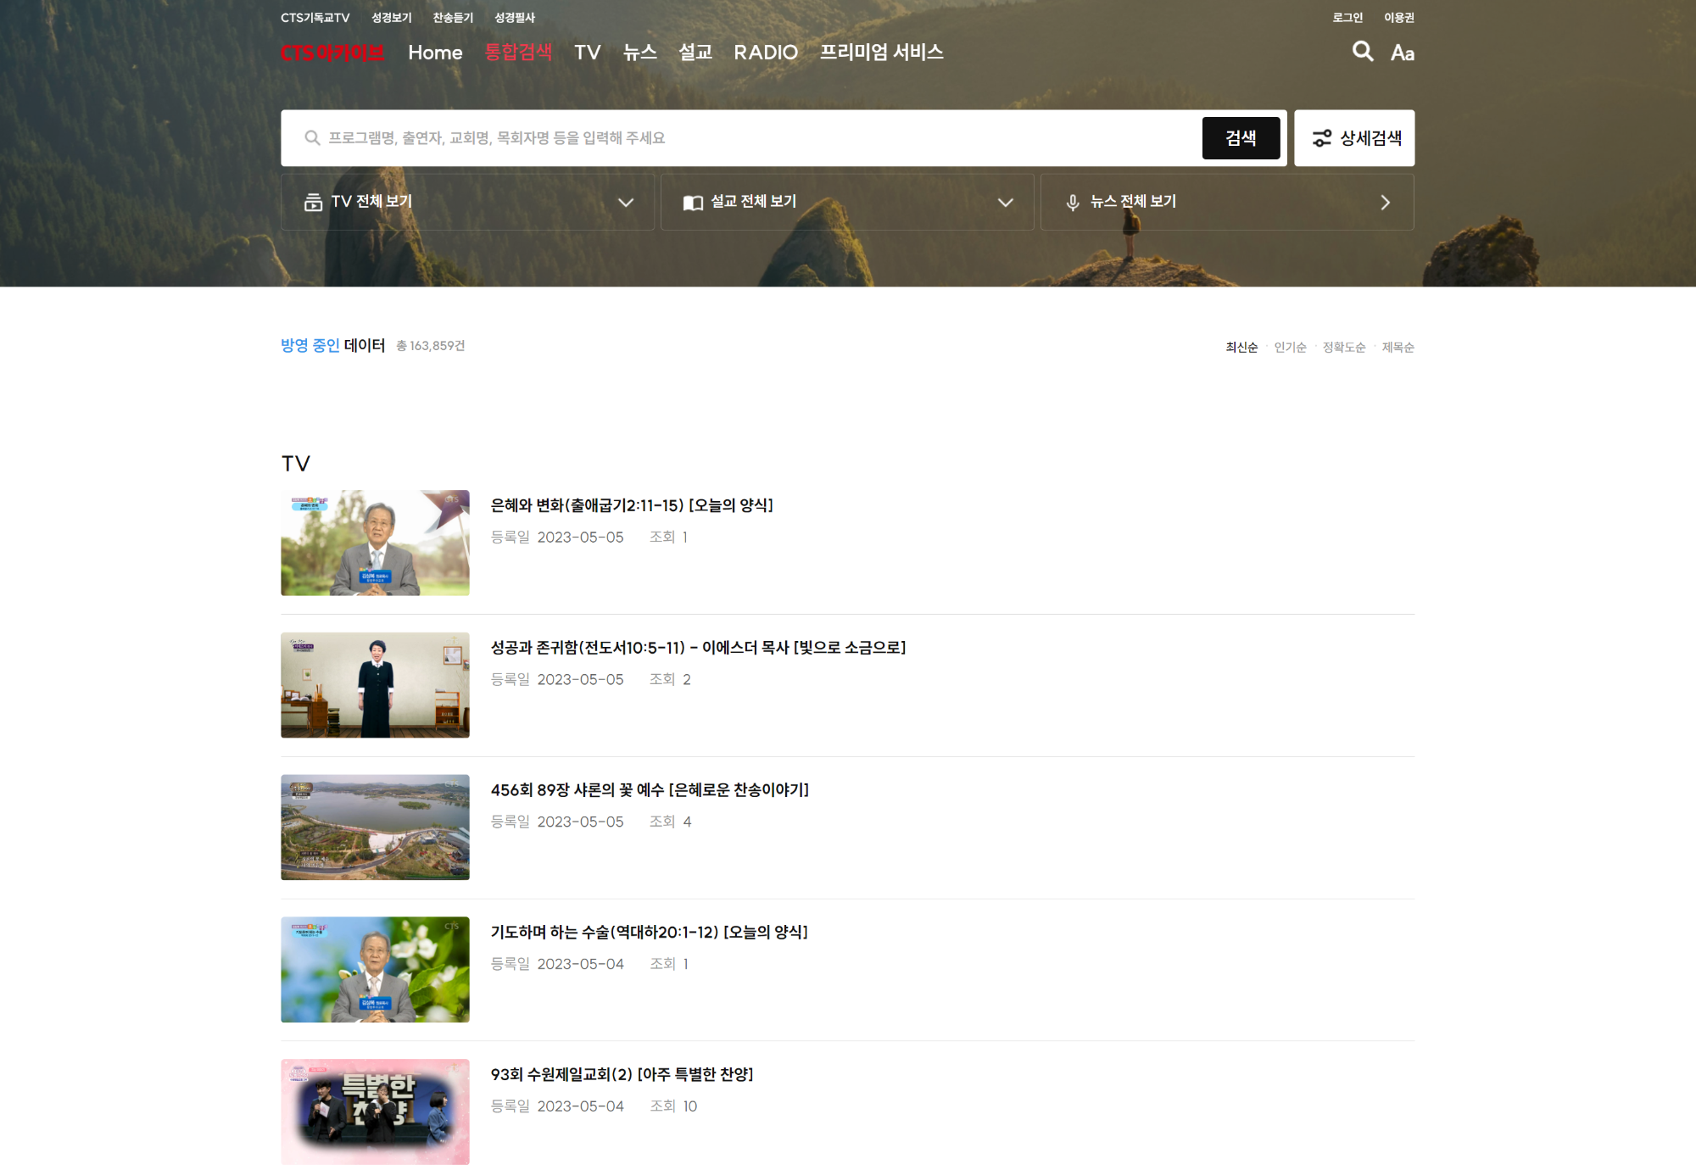Click the book icon beside 설교 전체 보기

click(693, 203)
